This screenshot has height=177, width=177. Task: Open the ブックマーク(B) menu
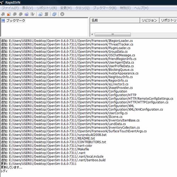[105, 8]
